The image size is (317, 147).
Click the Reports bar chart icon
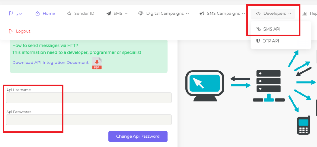click(304, 14)
